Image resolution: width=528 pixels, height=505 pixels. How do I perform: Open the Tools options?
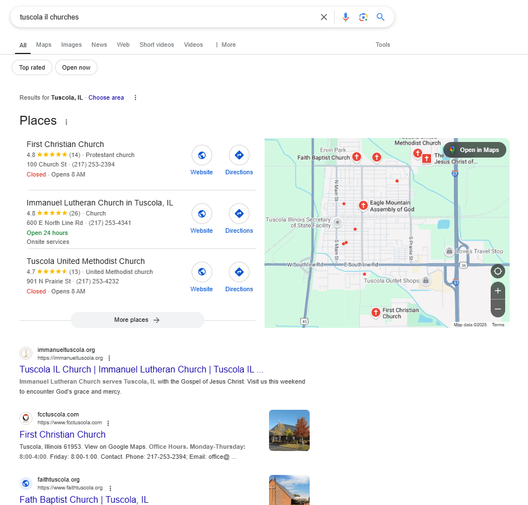click(x=383, y=45)
